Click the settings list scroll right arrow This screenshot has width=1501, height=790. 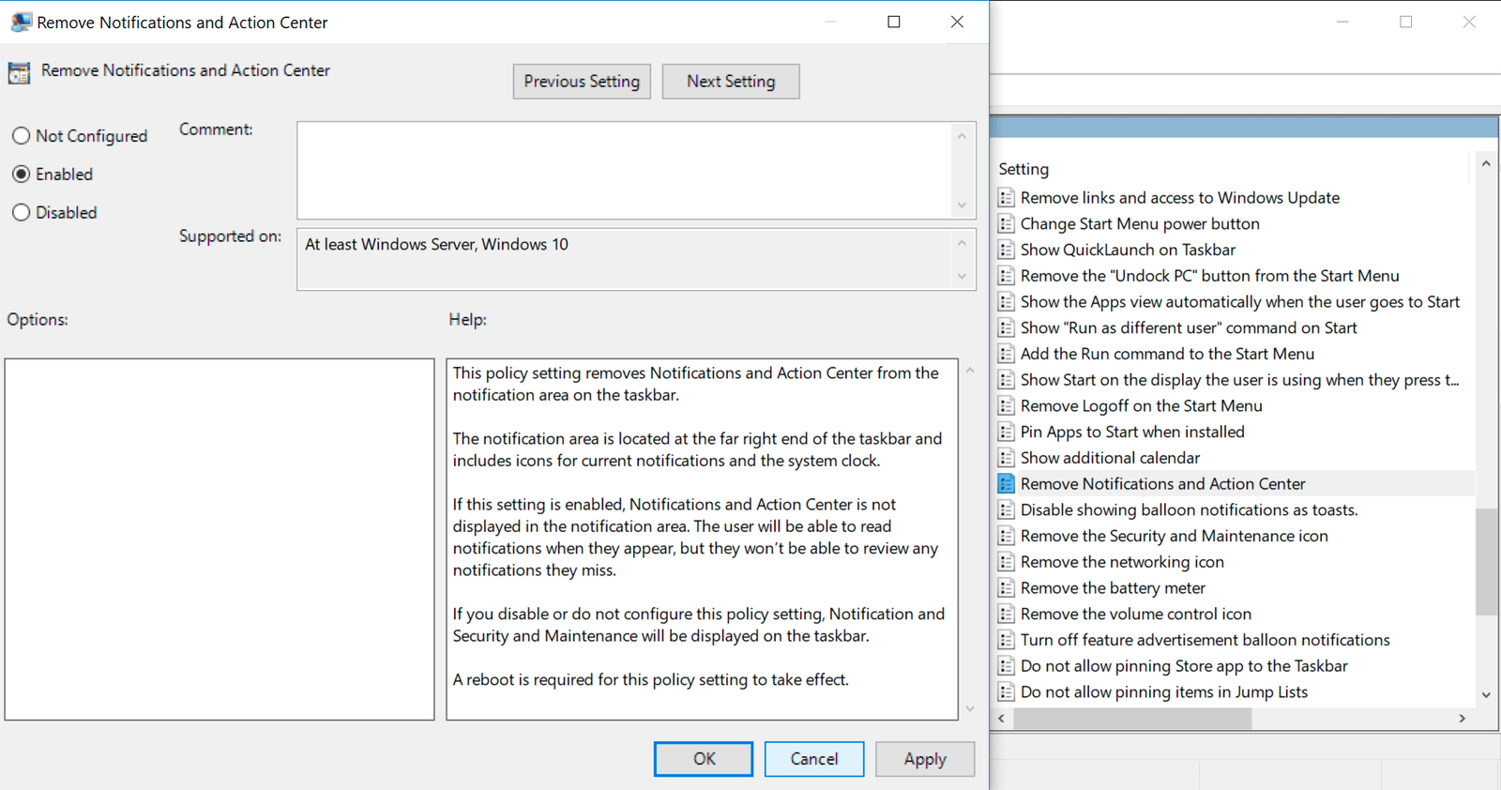[x=1462, y=718]
